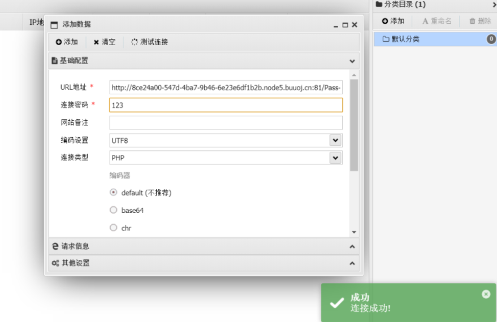Click the empty 网站备注 input field
Image resolution: width=497 pixels, height=322 pixels.
226,123
